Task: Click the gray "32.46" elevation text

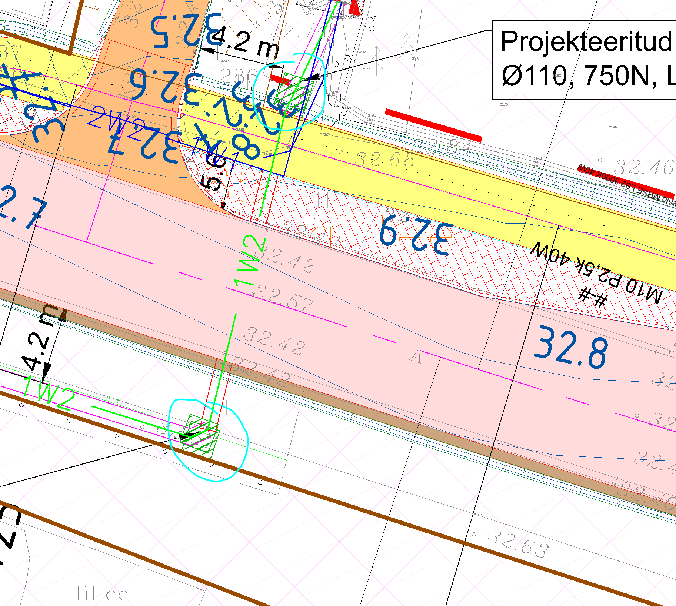Action: pos(644,167)
